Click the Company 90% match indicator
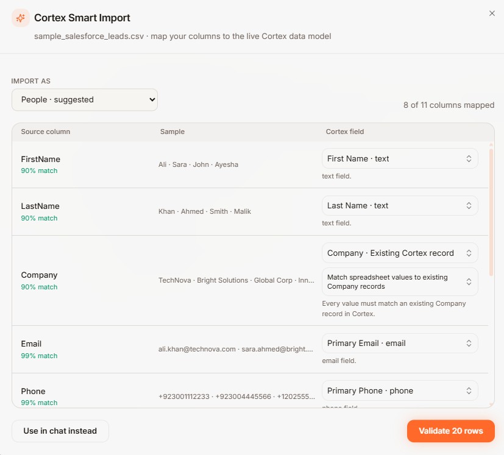The image size is (504, 455). pos(39,287)
